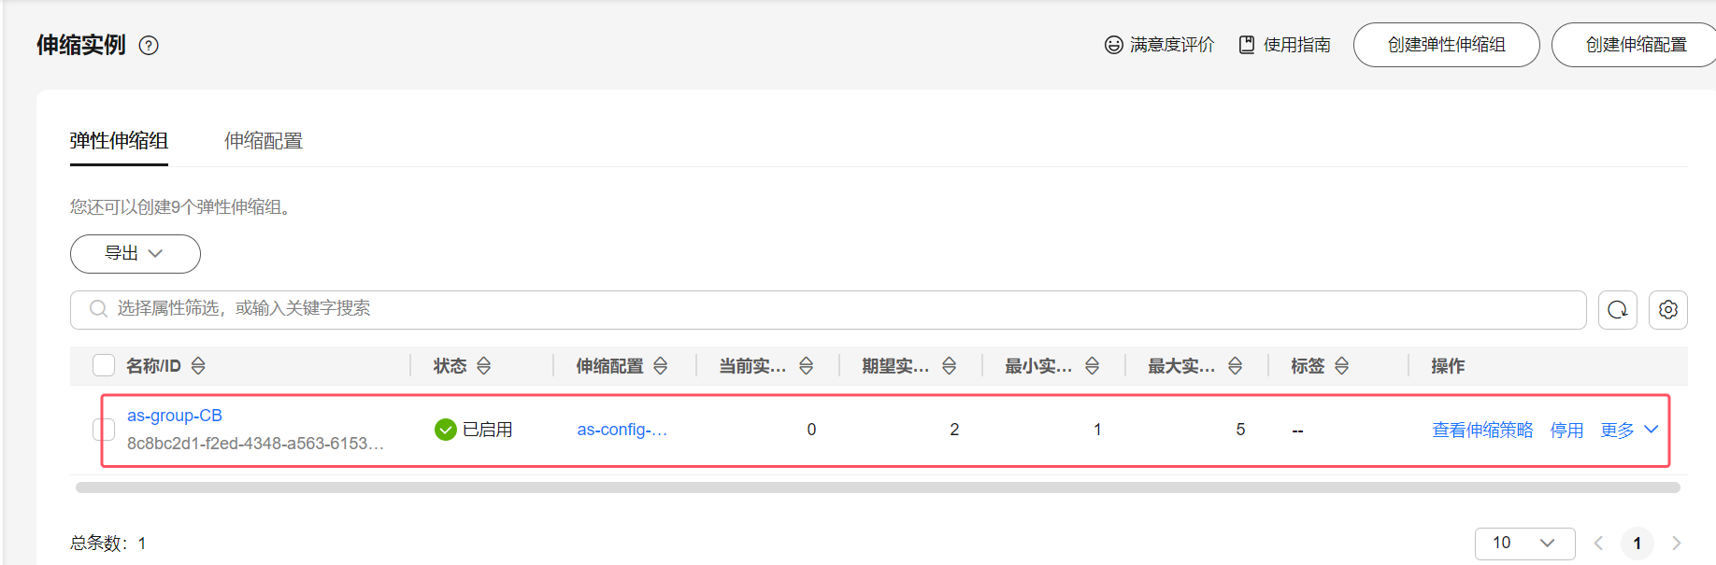Image resolution: width=1716 pixels, height=565 pixels.
Task: Sort by 状态 column
Action: pyautogui.click(x=483, y=366)
